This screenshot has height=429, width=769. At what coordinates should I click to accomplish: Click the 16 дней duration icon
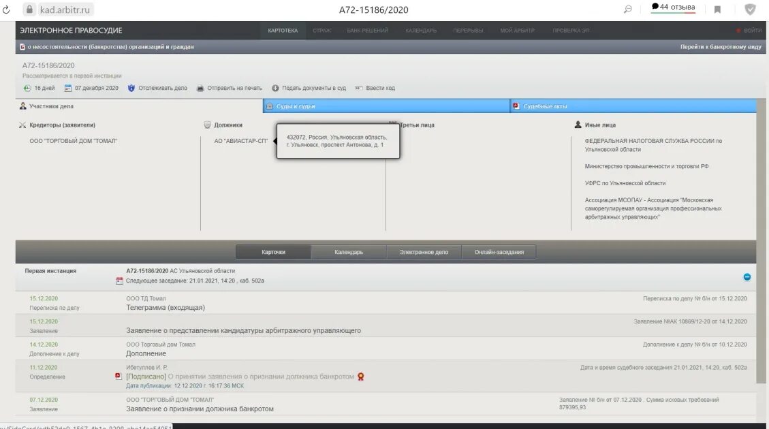coord(27,89)
